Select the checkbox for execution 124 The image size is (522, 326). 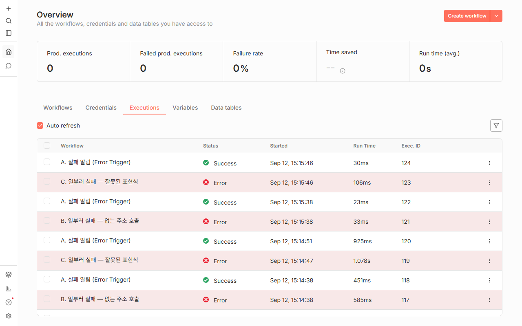pyautogui.click(x=47, y=162)
